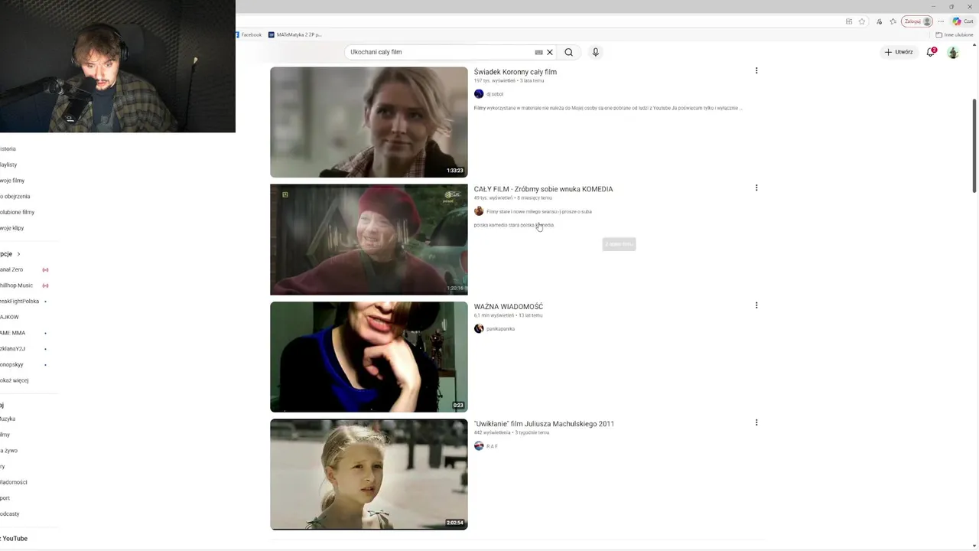979x551 pixels.
Task: Open Facebook bookmark
Action: (249, 34)
